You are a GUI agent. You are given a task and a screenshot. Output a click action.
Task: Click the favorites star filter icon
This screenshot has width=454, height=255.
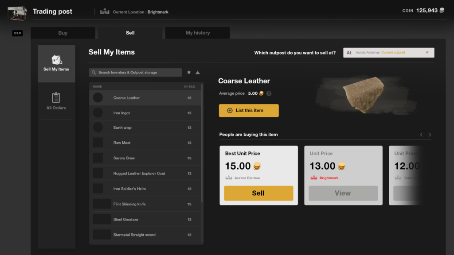189,72
